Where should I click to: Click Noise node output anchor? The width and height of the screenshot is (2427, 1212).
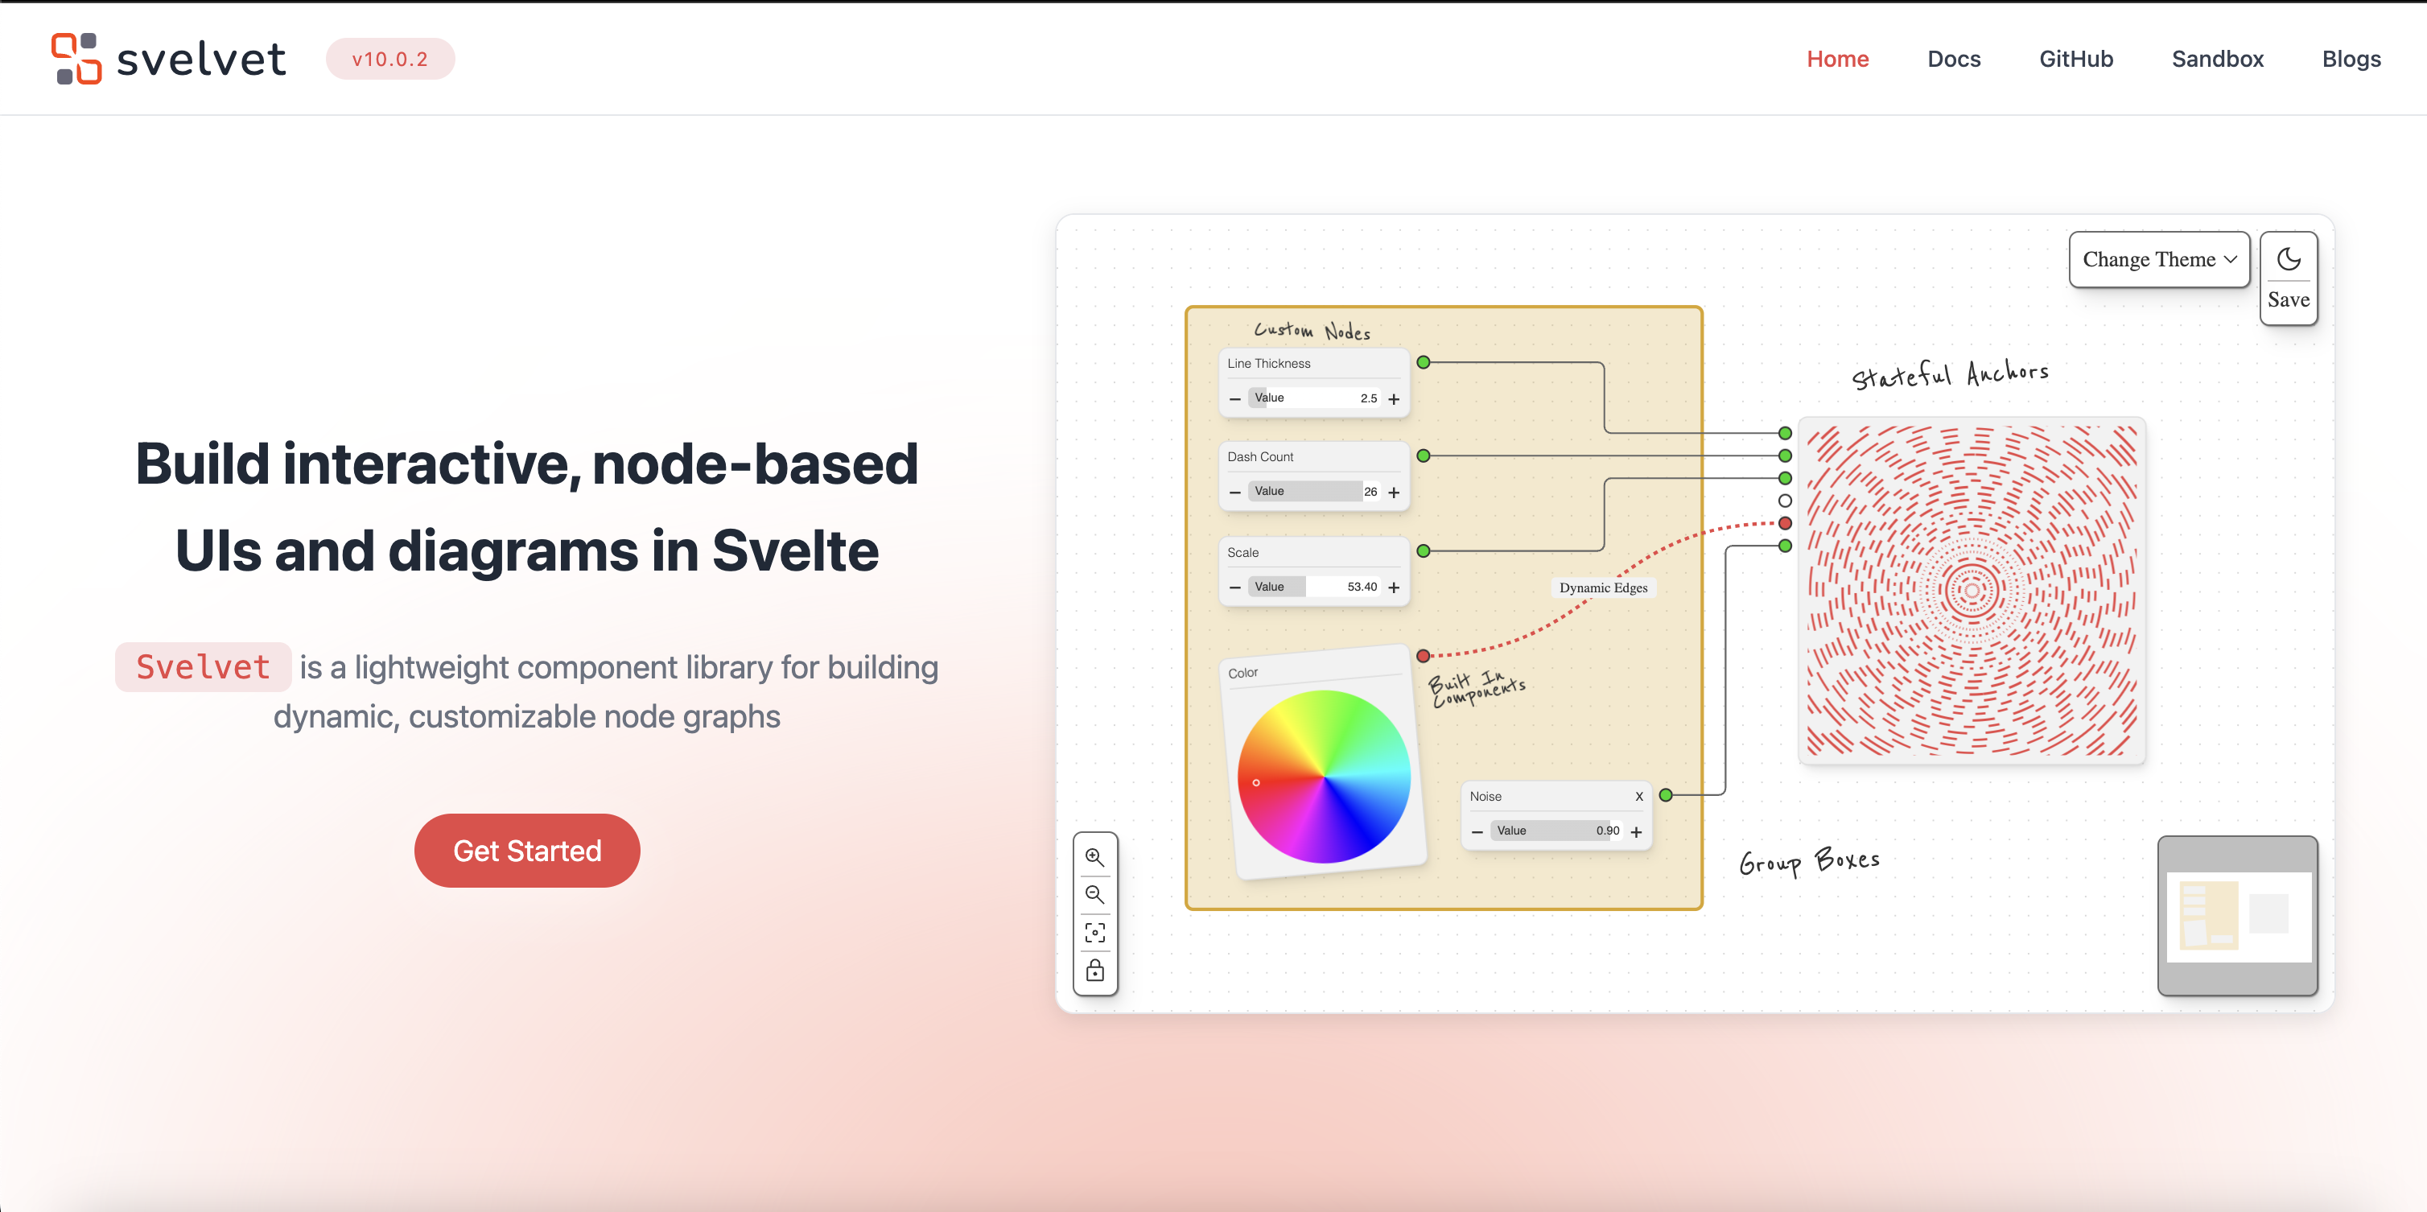tap(1666, 794)
